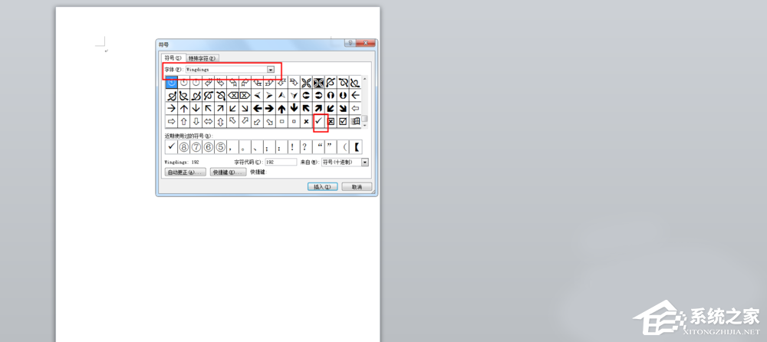Viewport: 767px width, 342px height.
Task: Select the boxed X symbol in the grid
Action: pyautogui.click(x=331, y=121)
